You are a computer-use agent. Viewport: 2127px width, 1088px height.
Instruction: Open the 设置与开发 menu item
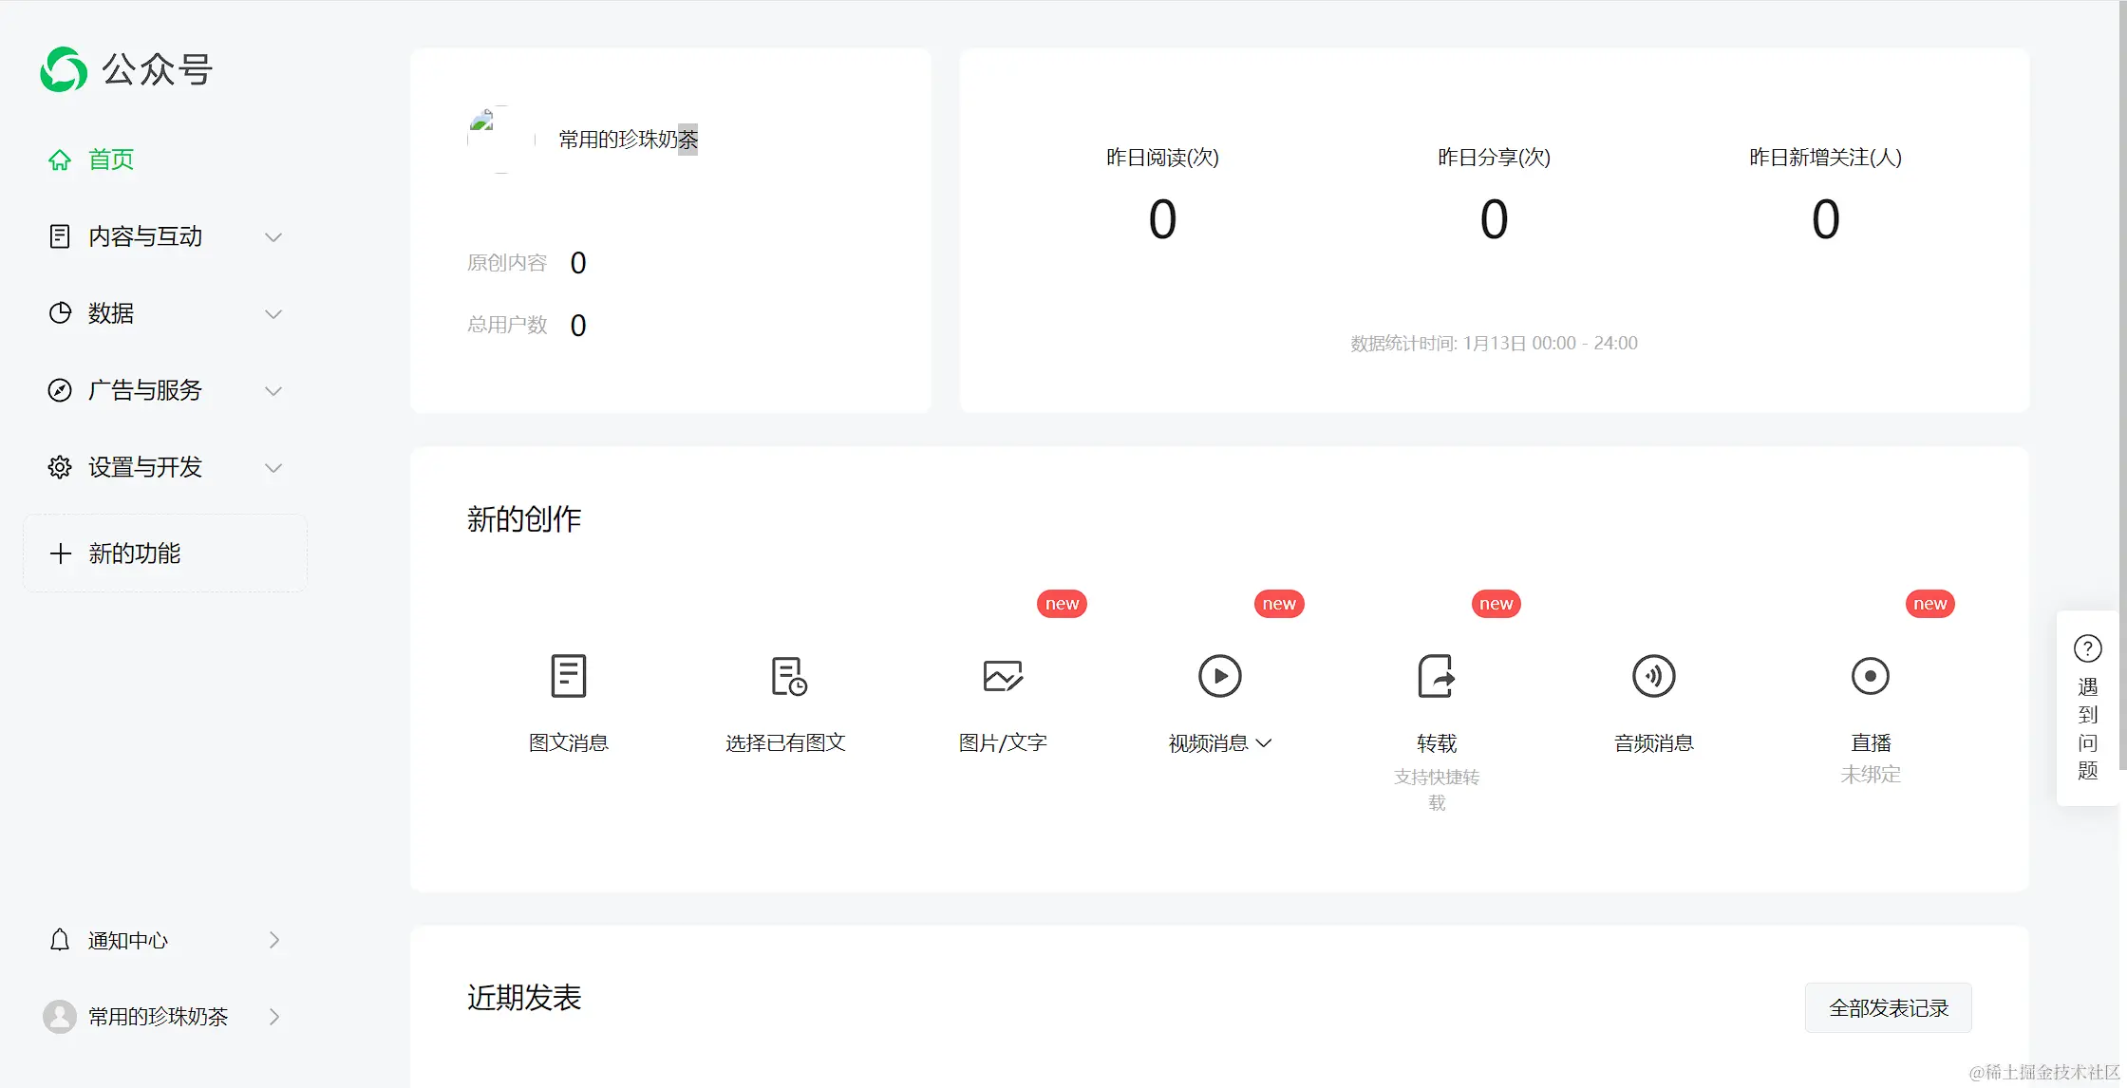[x=144, y=467]
